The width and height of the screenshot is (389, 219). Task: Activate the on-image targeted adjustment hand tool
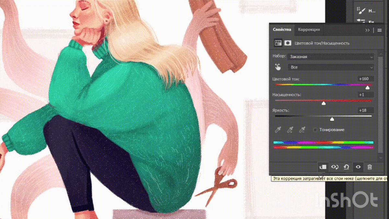[x=278, y=67]
